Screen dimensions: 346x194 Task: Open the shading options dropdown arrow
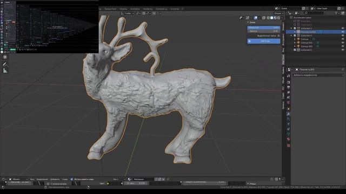point(282,18)
